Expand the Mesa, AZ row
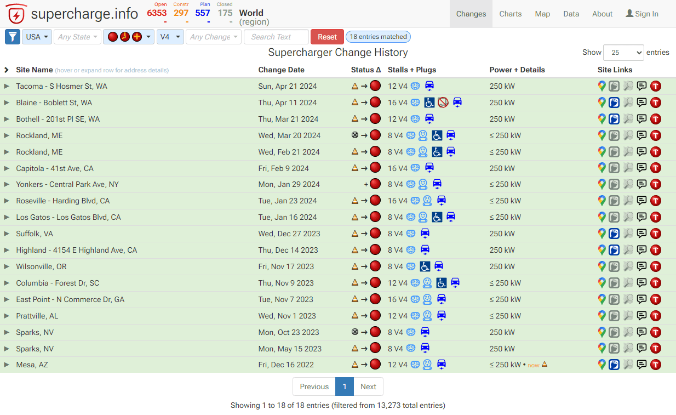676x415 pixels. (x=7, y=365)
